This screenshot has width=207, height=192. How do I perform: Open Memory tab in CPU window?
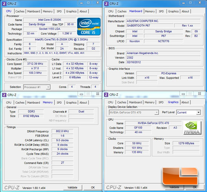click(48, 11)
